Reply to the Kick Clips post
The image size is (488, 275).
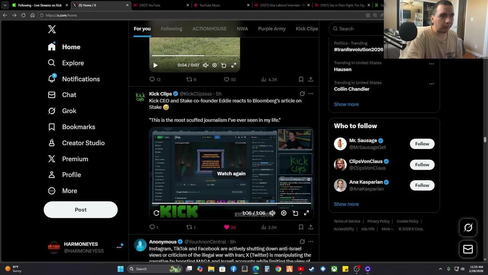pyautogui.click(x=154, y=227)
